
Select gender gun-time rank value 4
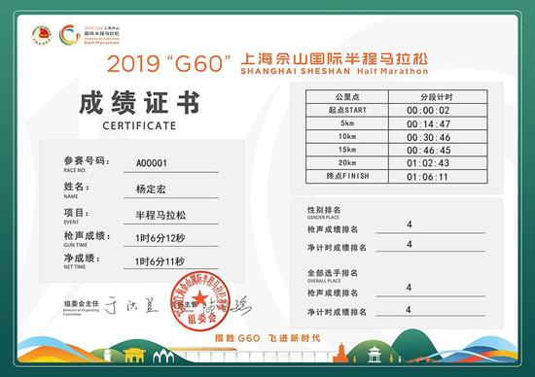pos(410,224)
